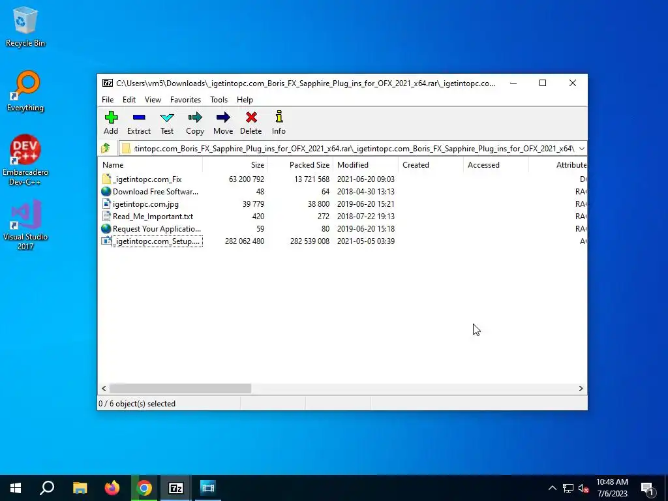The height and width of the screenshot is (501, 668).
Task: Show hidden system tray icons
Action: pos(552,488)
